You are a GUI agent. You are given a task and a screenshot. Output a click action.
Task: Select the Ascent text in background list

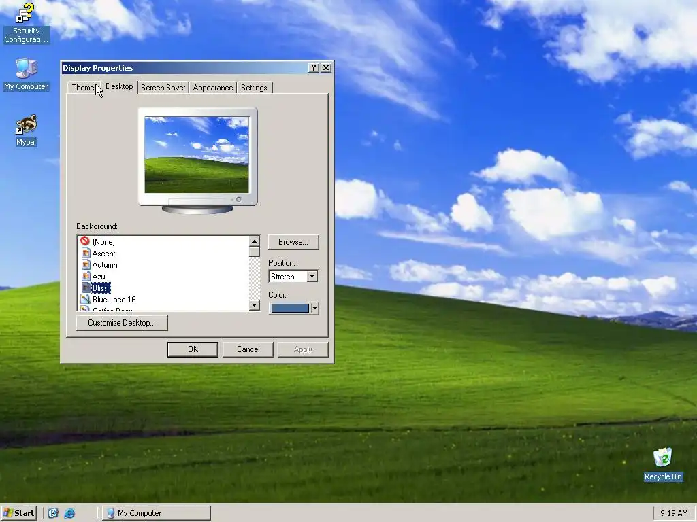(103, 254)
